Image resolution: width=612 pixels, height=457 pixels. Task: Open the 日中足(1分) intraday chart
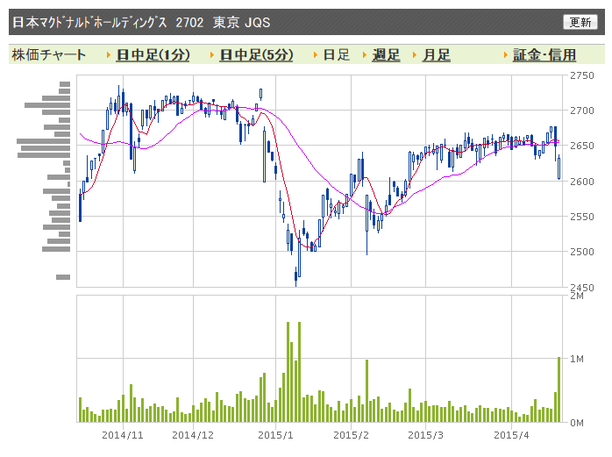pyautogui.click(x=153, y=55)
